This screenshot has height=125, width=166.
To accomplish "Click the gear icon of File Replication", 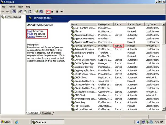I will (73, 106).
